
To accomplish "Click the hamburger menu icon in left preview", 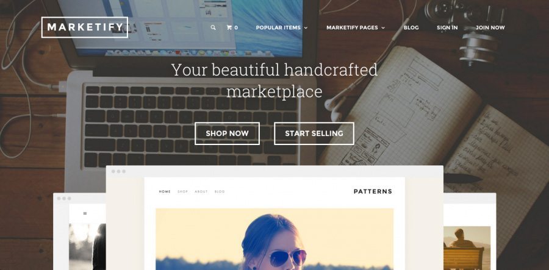I will click(85, 213).
